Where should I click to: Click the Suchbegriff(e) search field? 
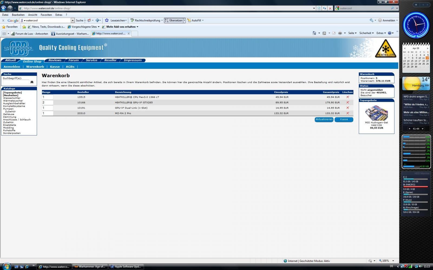(x=16, y=82)
